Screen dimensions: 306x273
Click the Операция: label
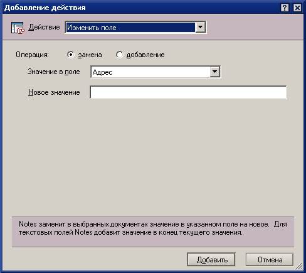pos(32,55)
